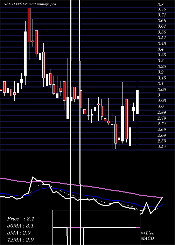Click the 2.59 price axis label
This screenshot has width=175, height=245.
coord(162,141)
